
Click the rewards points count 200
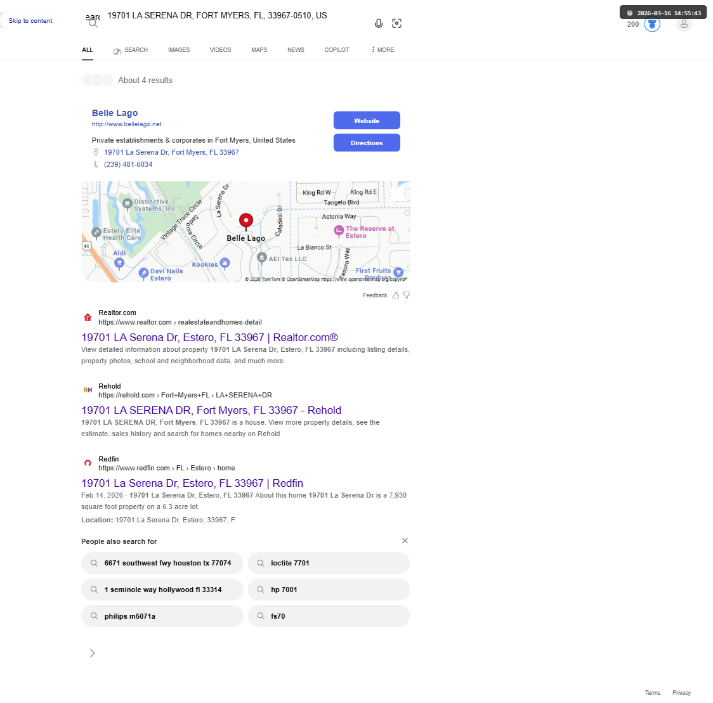pyautogui.click(x=633, y=25)
